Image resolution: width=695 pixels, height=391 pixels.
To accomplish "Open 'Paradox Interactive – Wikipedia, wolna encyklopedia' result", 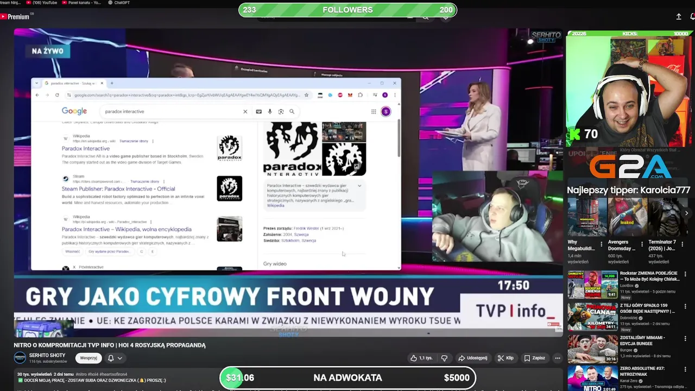I will click(127, 229).
